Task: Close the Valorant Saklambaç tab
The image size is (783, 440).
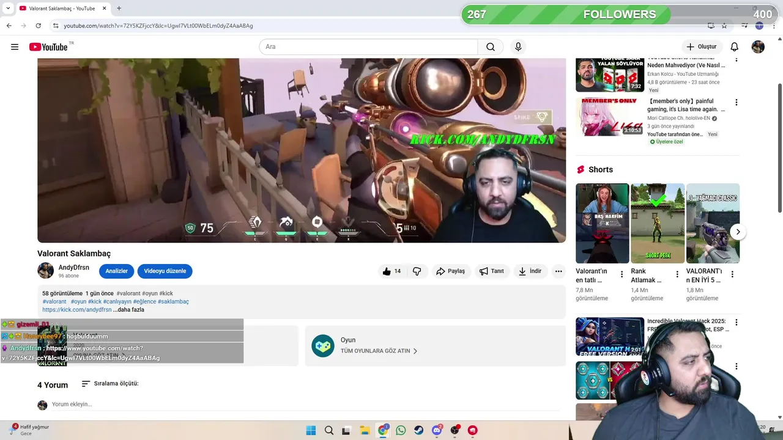Action: coord(104,9)
